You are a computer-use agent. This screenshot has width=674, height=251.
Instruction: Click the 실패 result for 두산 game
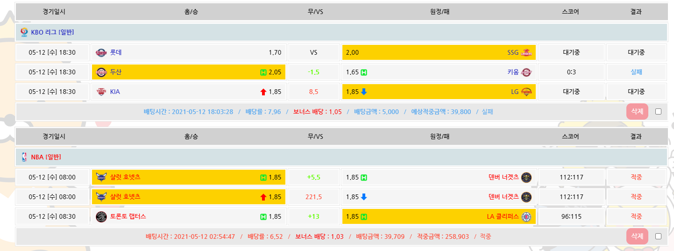pyautogui.click(x=636, y=72)
